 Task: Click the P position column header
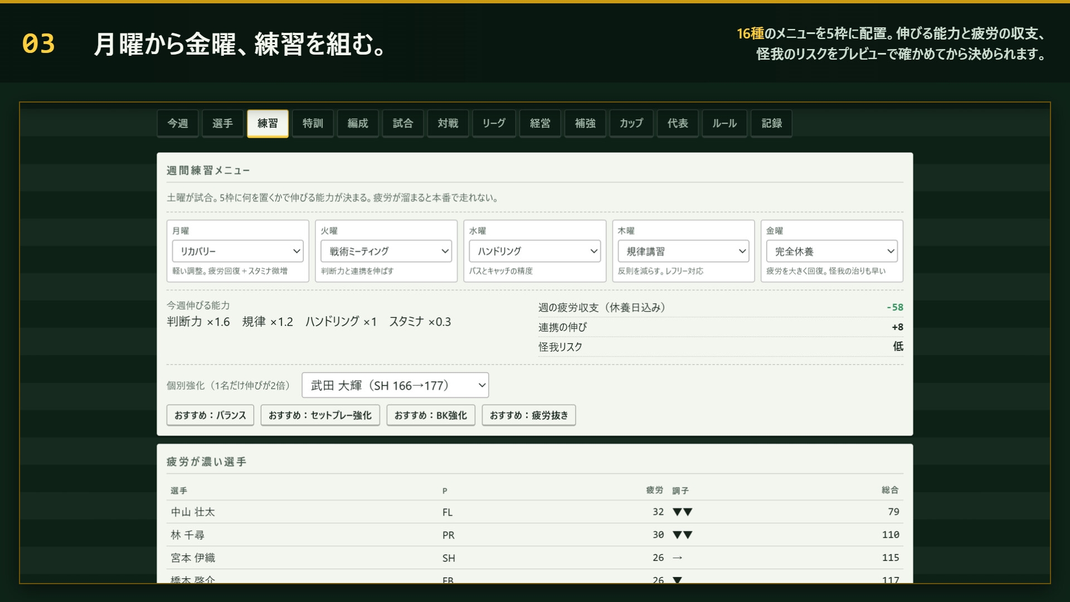(x=445, y=491)
